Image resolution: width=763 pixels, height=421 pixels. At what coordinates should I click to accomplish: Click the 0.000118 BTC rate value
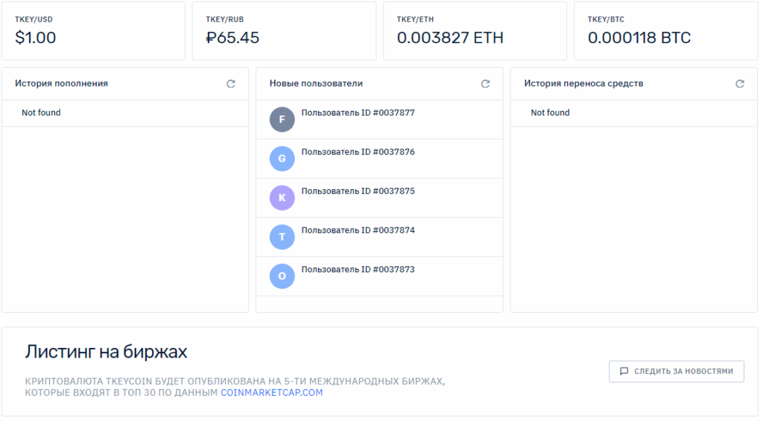click(639, 37)
